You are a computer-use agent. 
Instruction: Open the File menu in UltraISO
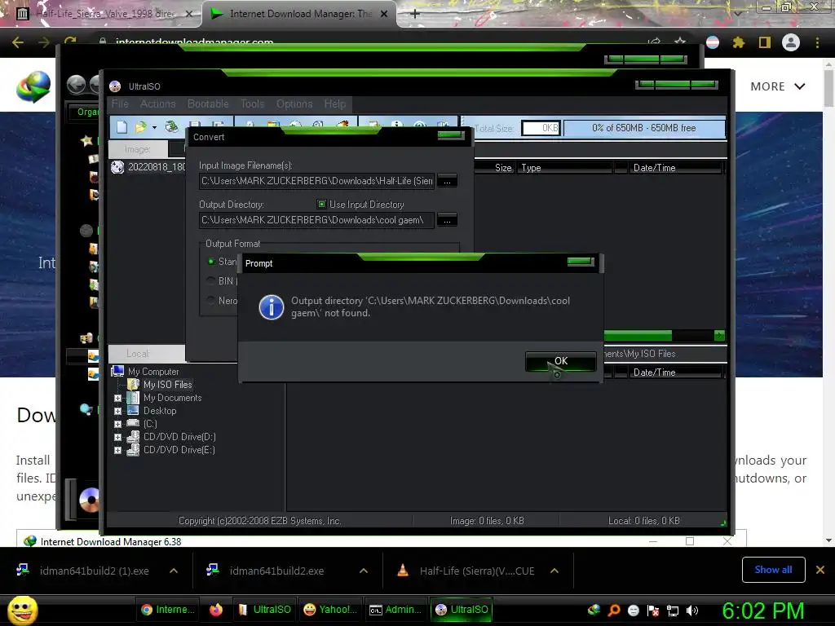[121, 104]
